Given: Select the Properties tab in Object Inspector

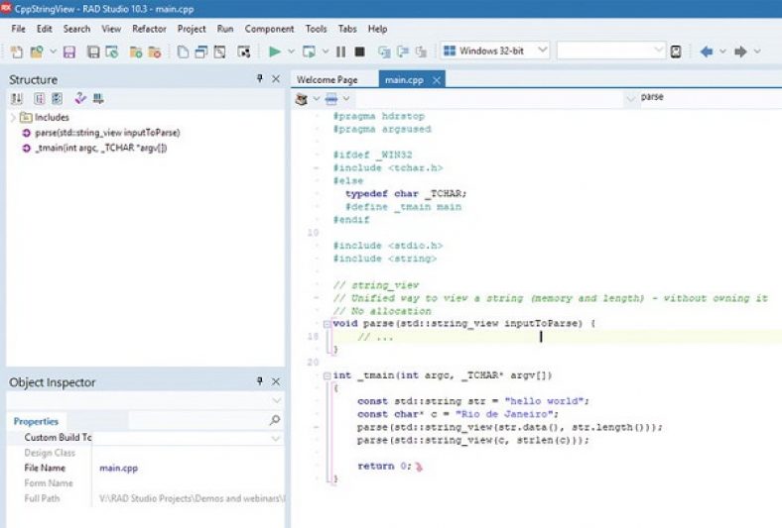Looking at the screenshot, I should (35, 421).
